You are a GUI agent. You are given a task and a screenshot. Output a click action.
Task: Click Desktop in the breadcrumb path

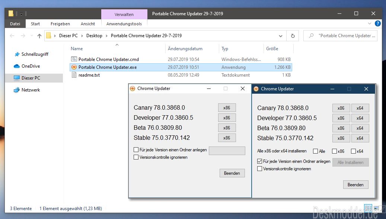click(94, 36)
